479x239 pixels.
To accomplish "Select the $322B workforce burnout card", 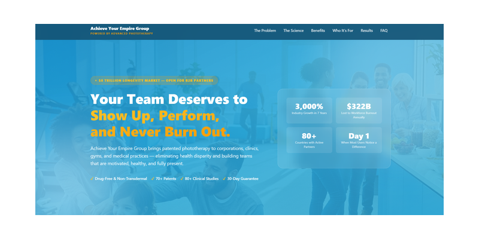I will (359, 111).
